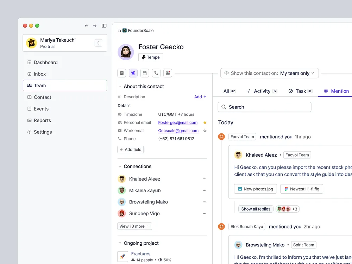Screen dimensions: 352x264
Task: Click the Fractures 50% progress indicator
Action: pyautogui.click(x=164, y=260)
